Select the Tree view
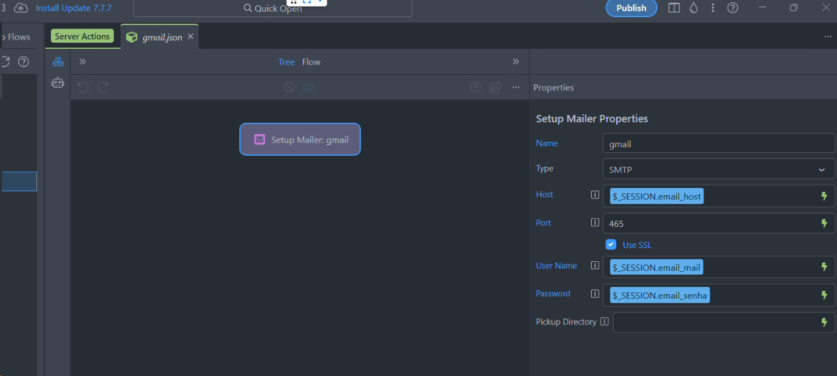The height and width of the screenshot is (376, 837). pos(286,62)
